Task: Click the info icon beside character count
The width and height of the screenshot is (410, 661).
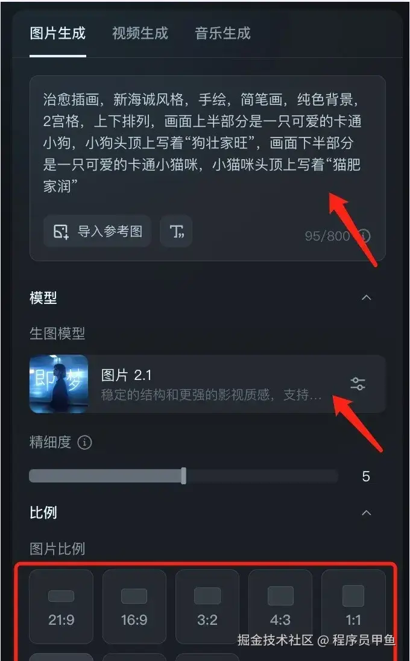Action: [365, 236]
